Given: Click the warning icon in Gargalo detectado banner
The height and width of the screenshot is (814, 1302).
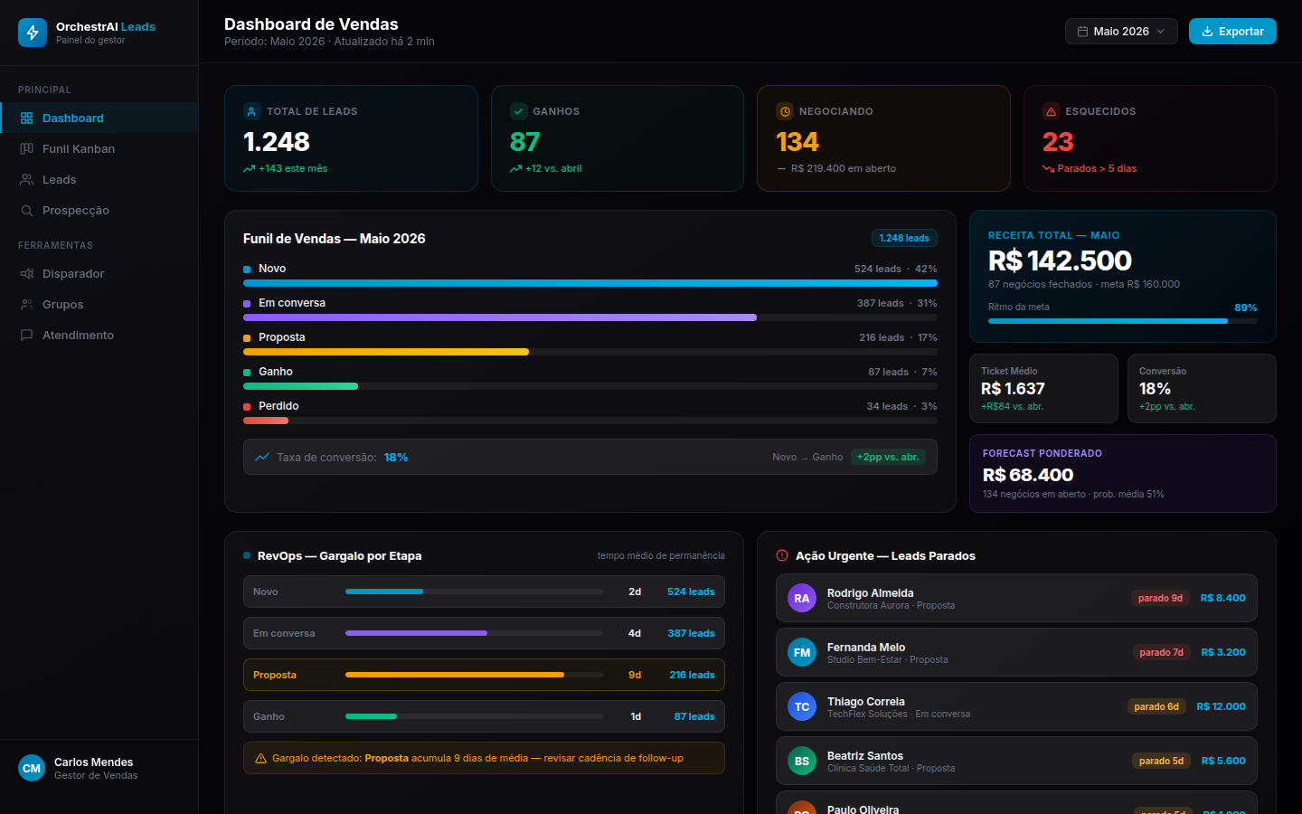Looking at the screenshot, I should click(260, 759).
